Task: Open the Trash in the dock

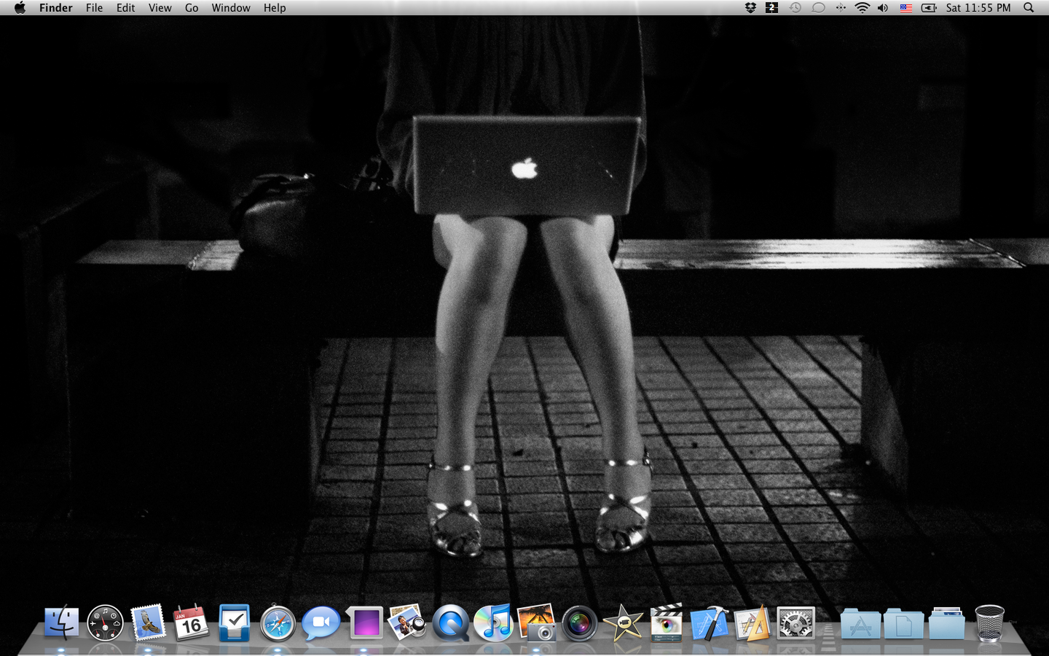Action: point(989,623)
